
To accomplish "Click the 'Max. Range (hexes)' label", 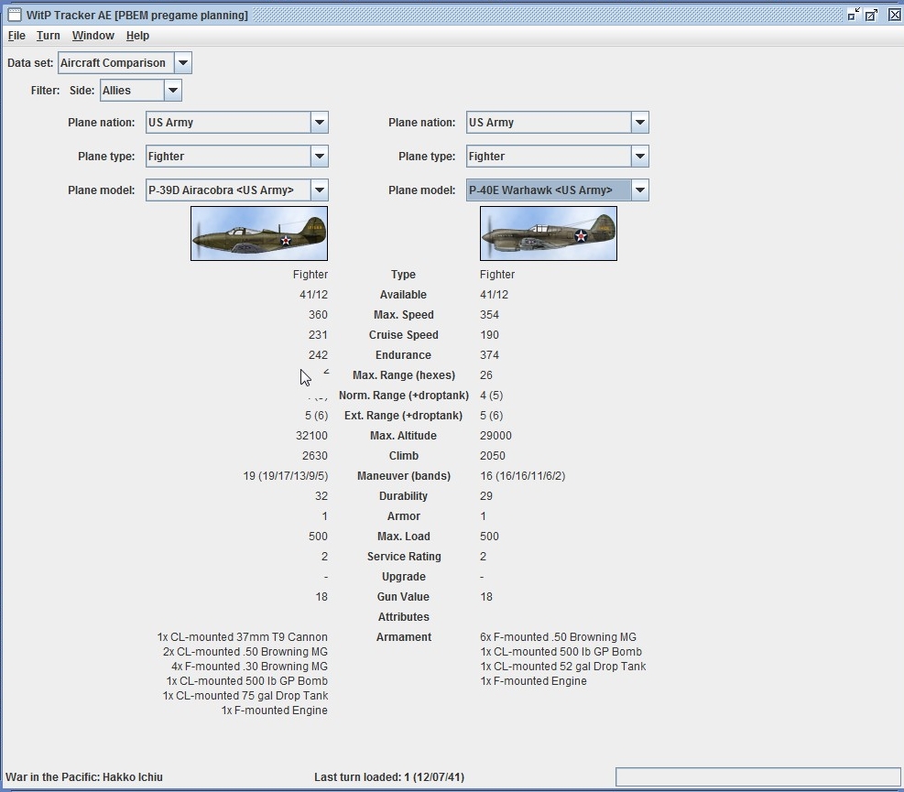I will pos(404,375).
